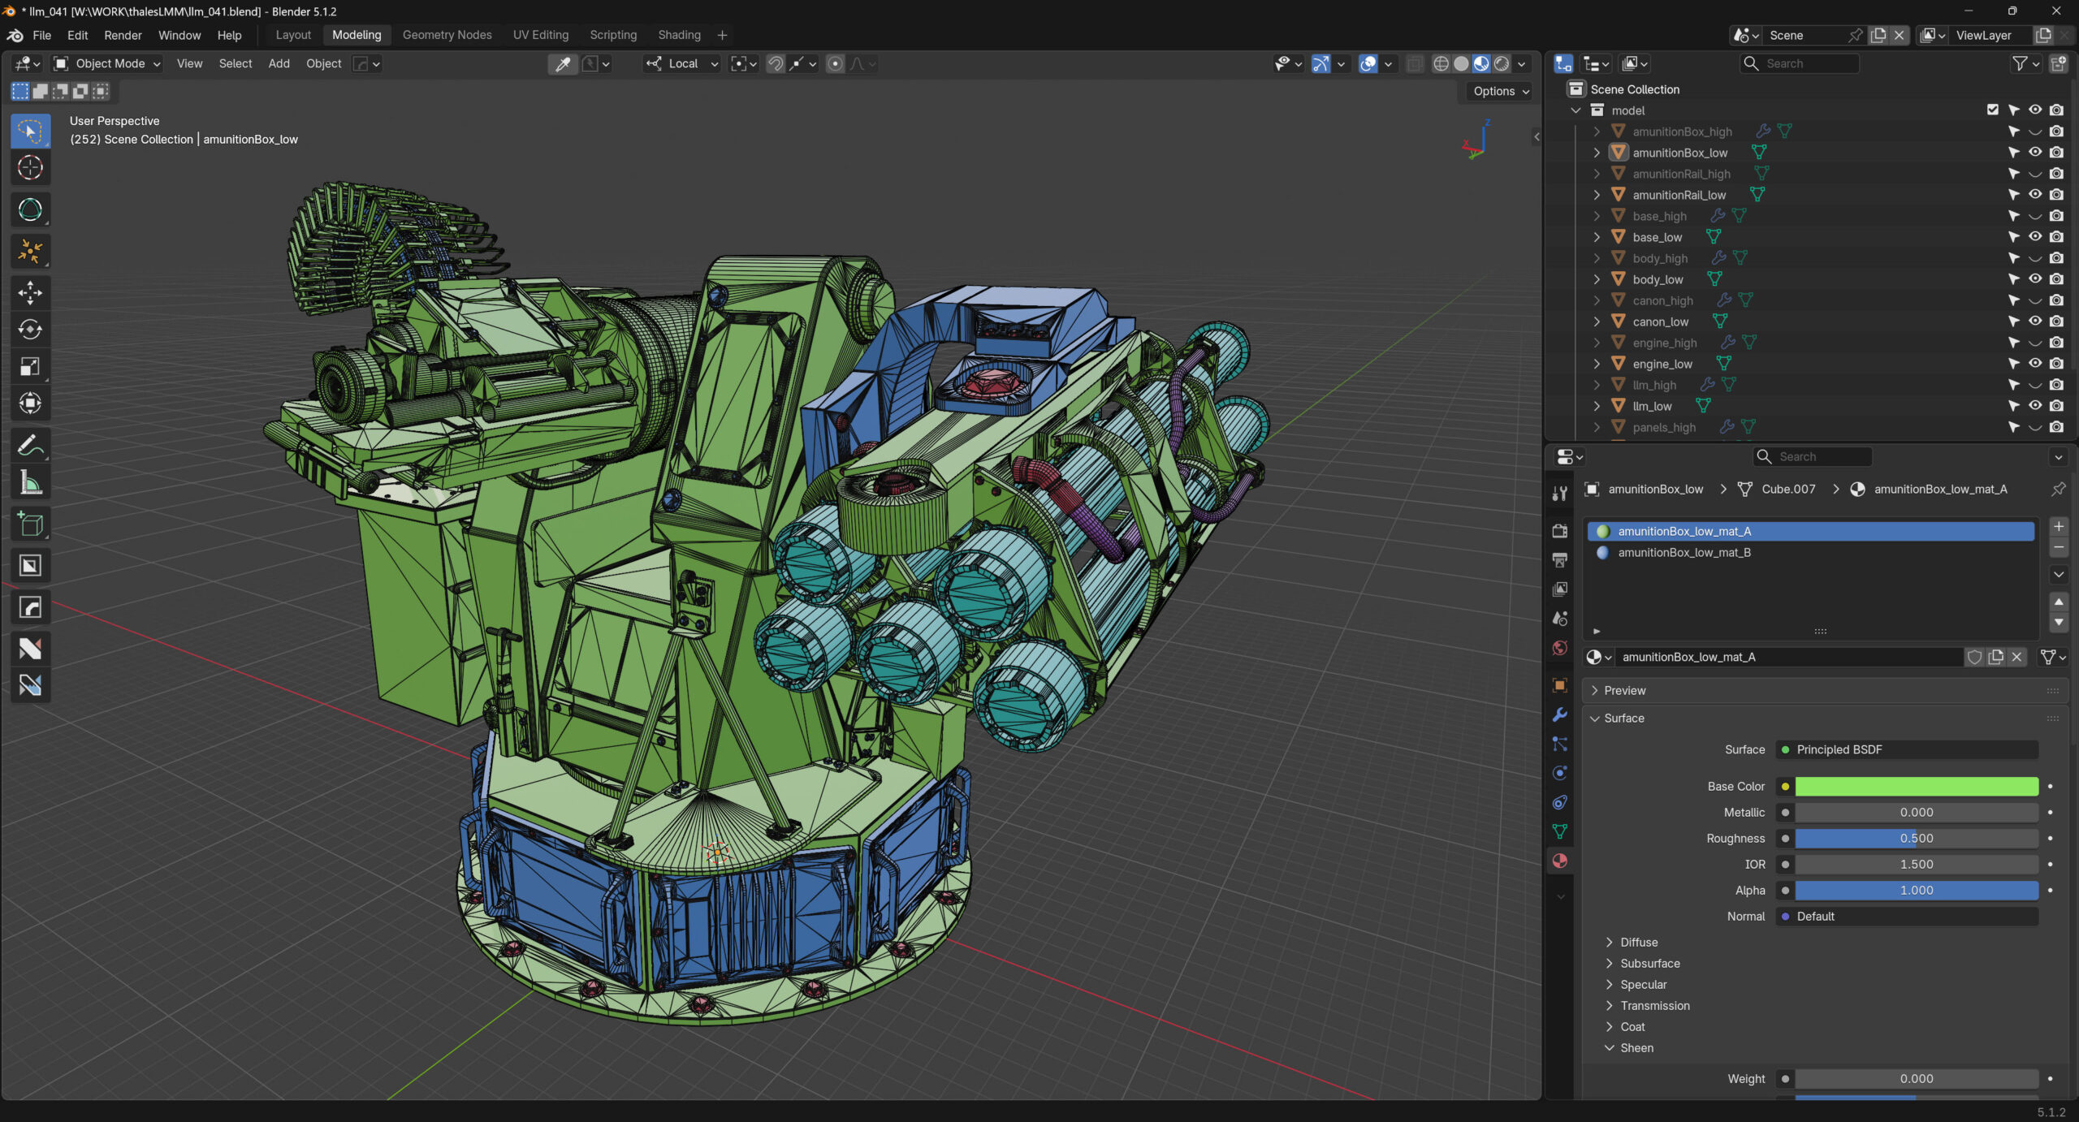Viewport: 2079px width, 1122px height.
Task: Select the Measure tool
Action: pyautogui.click(x=30, y=483)
